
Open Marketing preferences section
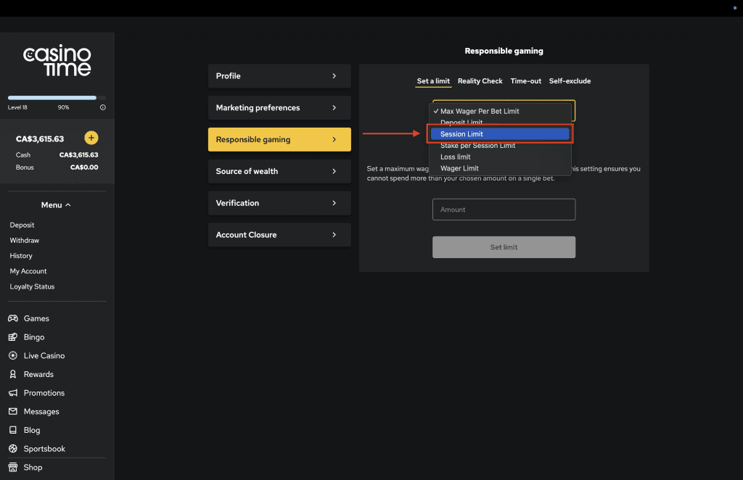279,107
